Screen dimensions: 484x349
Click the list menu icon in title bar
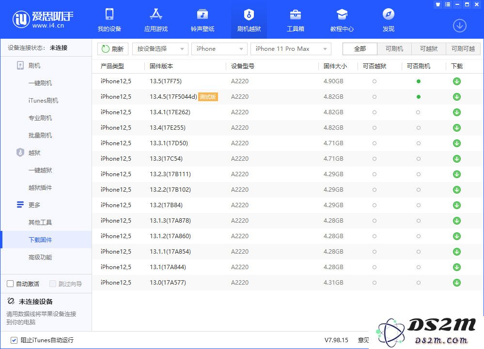(448, 4)
